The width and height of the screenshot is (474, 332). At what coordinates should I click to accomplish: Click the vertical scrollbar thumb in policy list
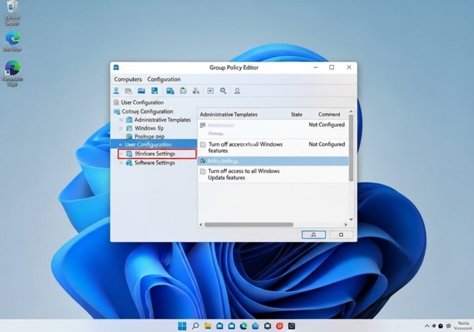point(351,148)
